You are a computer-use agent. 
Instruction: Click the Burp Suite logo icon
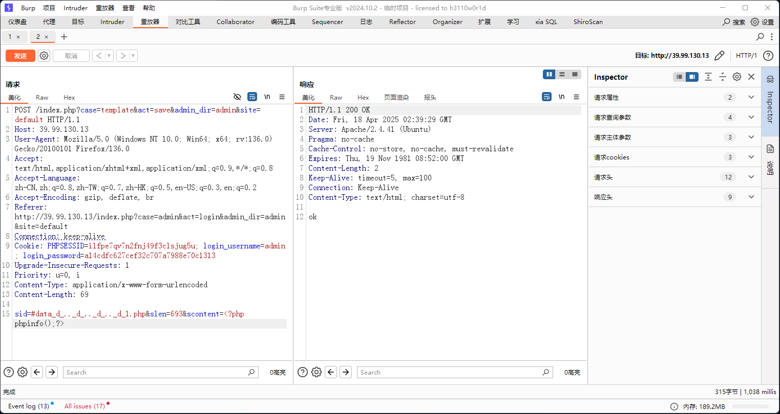tap(8, 8)
